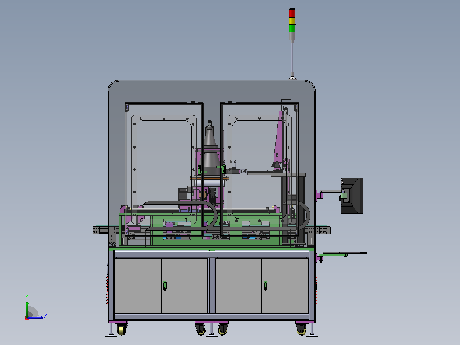Click the red origin point of the triad
The image size is (460, 345).
27,318
